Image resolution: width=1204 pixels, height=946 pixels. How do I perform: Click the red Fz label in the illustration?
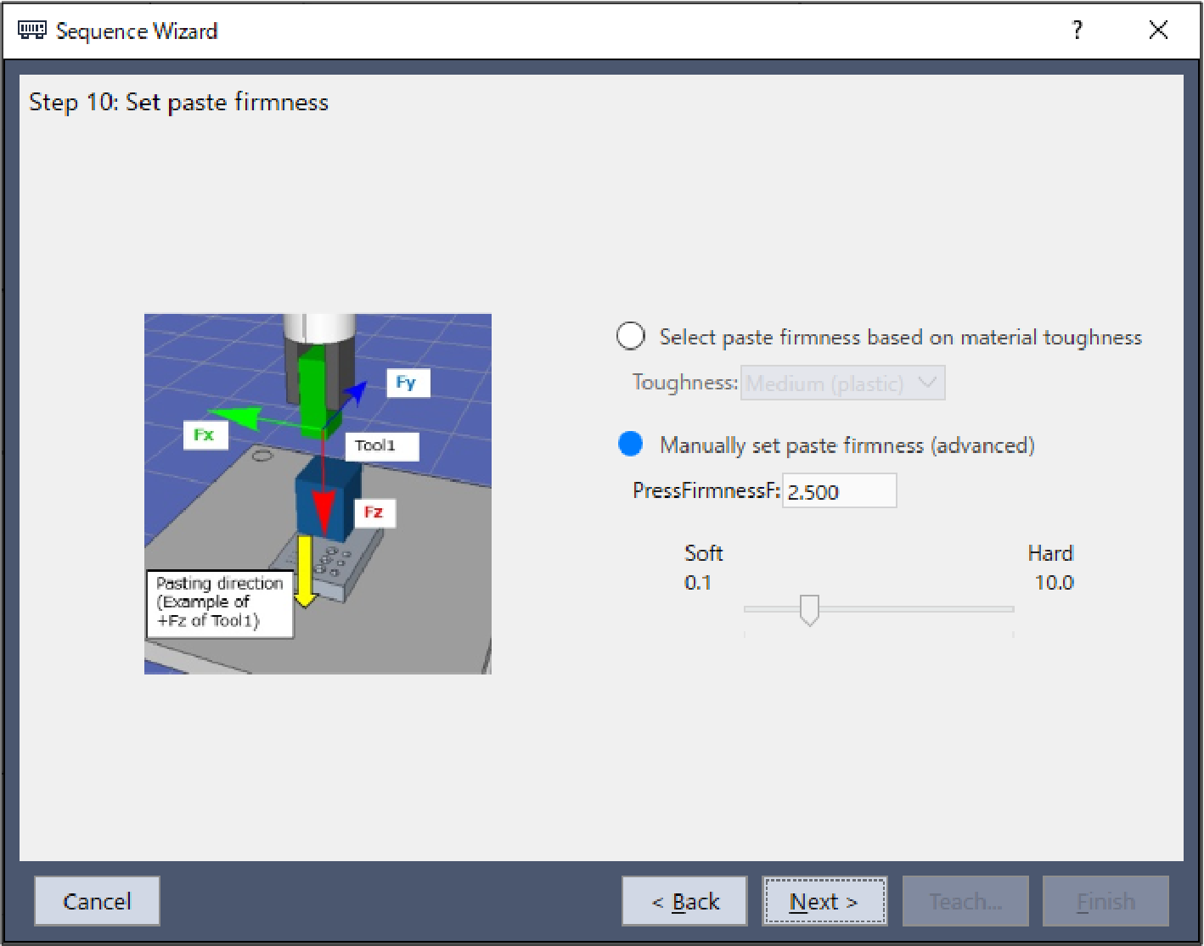374,512
